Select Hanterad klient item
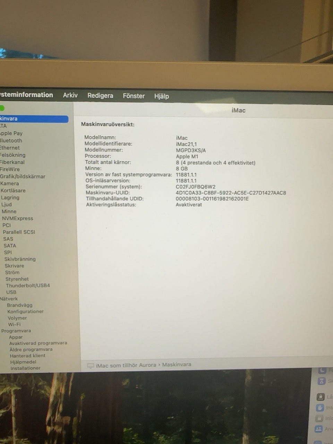333x444 pixels. [x=27, y=356]
